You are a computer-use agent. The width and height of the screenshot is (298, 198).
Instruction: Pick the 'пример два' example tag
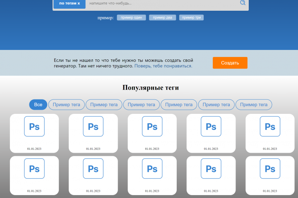tap(163, 18)
